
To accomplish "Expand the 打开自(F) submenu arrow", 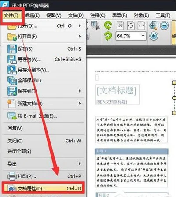I will (x=80, y=36).
